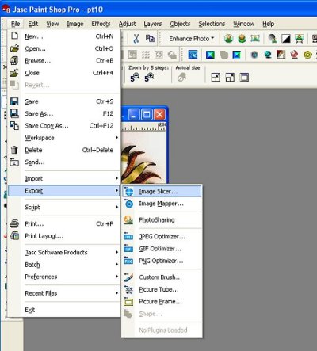Image resolution: width=317 pixels, height=351 pixels.
Task: Expand the Recent Files submenu
Action: click(x=64, y=293)
